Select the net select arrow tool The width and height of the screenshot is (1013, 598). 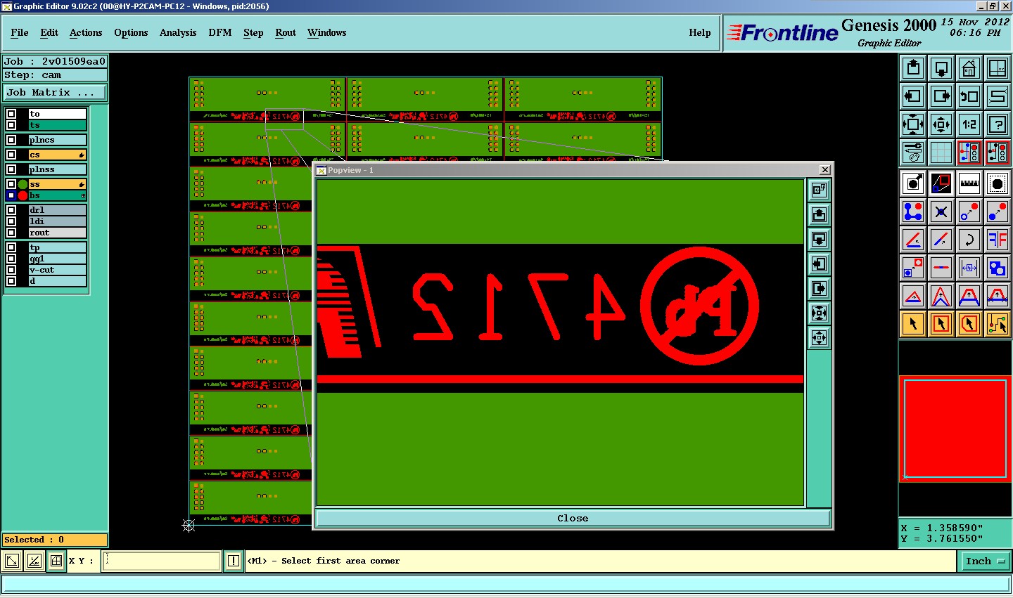(998, 324)
